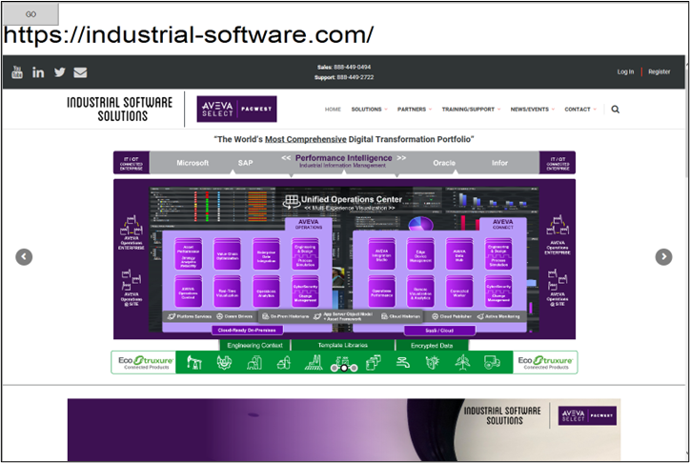The image size is (690, 463).
Task: Go to the Home menu item
Action: pyautogui.click(x=333, y=109)
